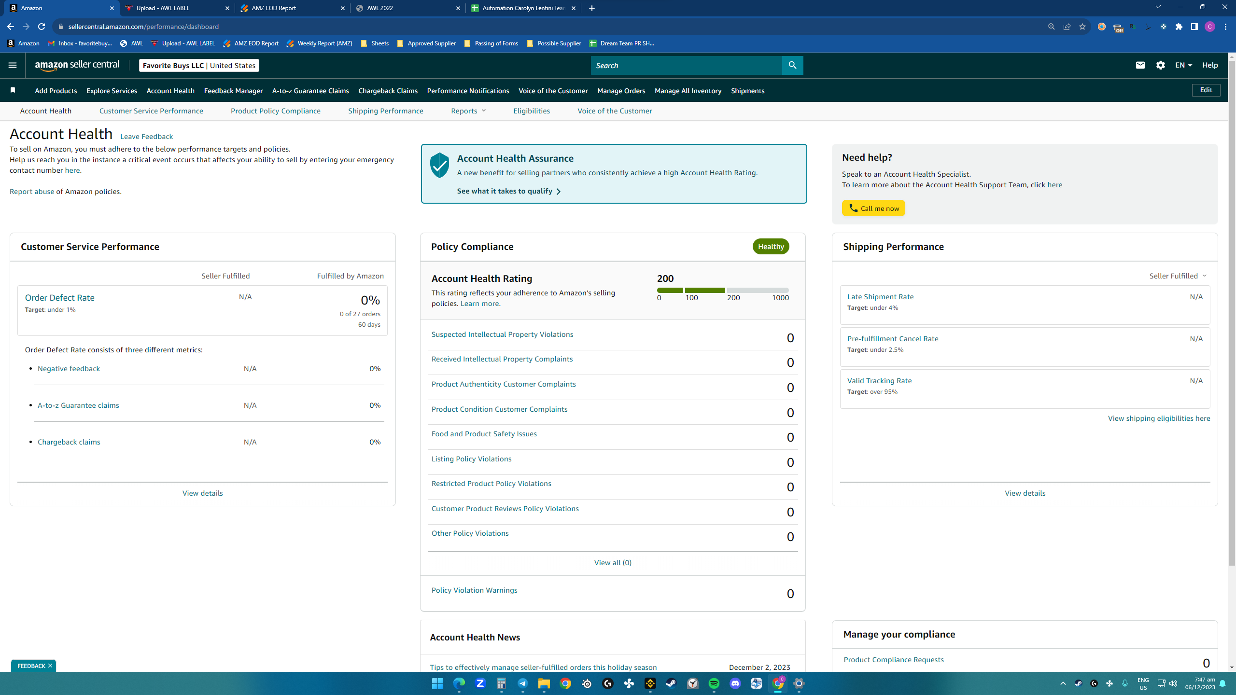Open Suspected Intellectual Property Violations link
Screen dimensions: 1236x695
(x=502, y=334)
